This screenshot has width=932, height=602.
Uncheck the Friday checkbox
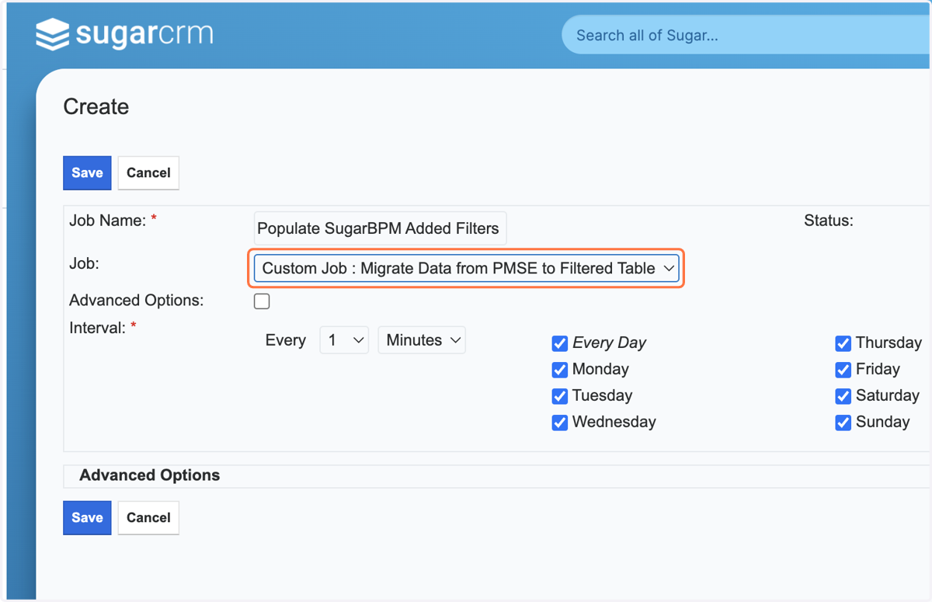coord(843,369)
